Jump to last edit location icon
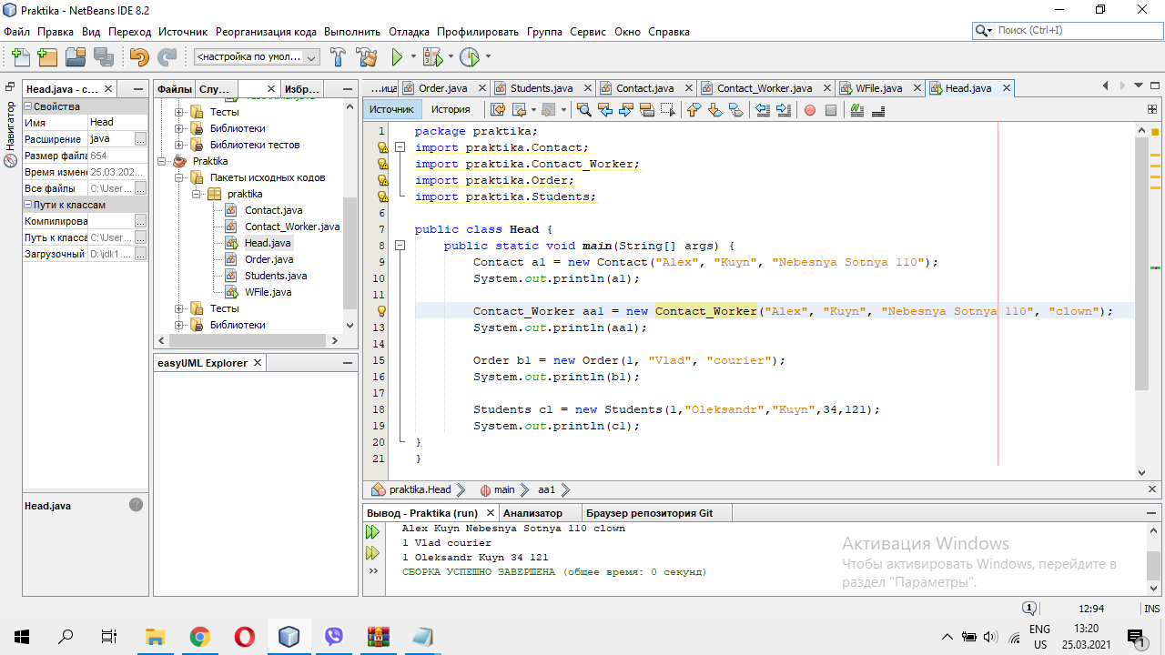The height and width of the screenshot is (655, 1165). coord(498,110)
